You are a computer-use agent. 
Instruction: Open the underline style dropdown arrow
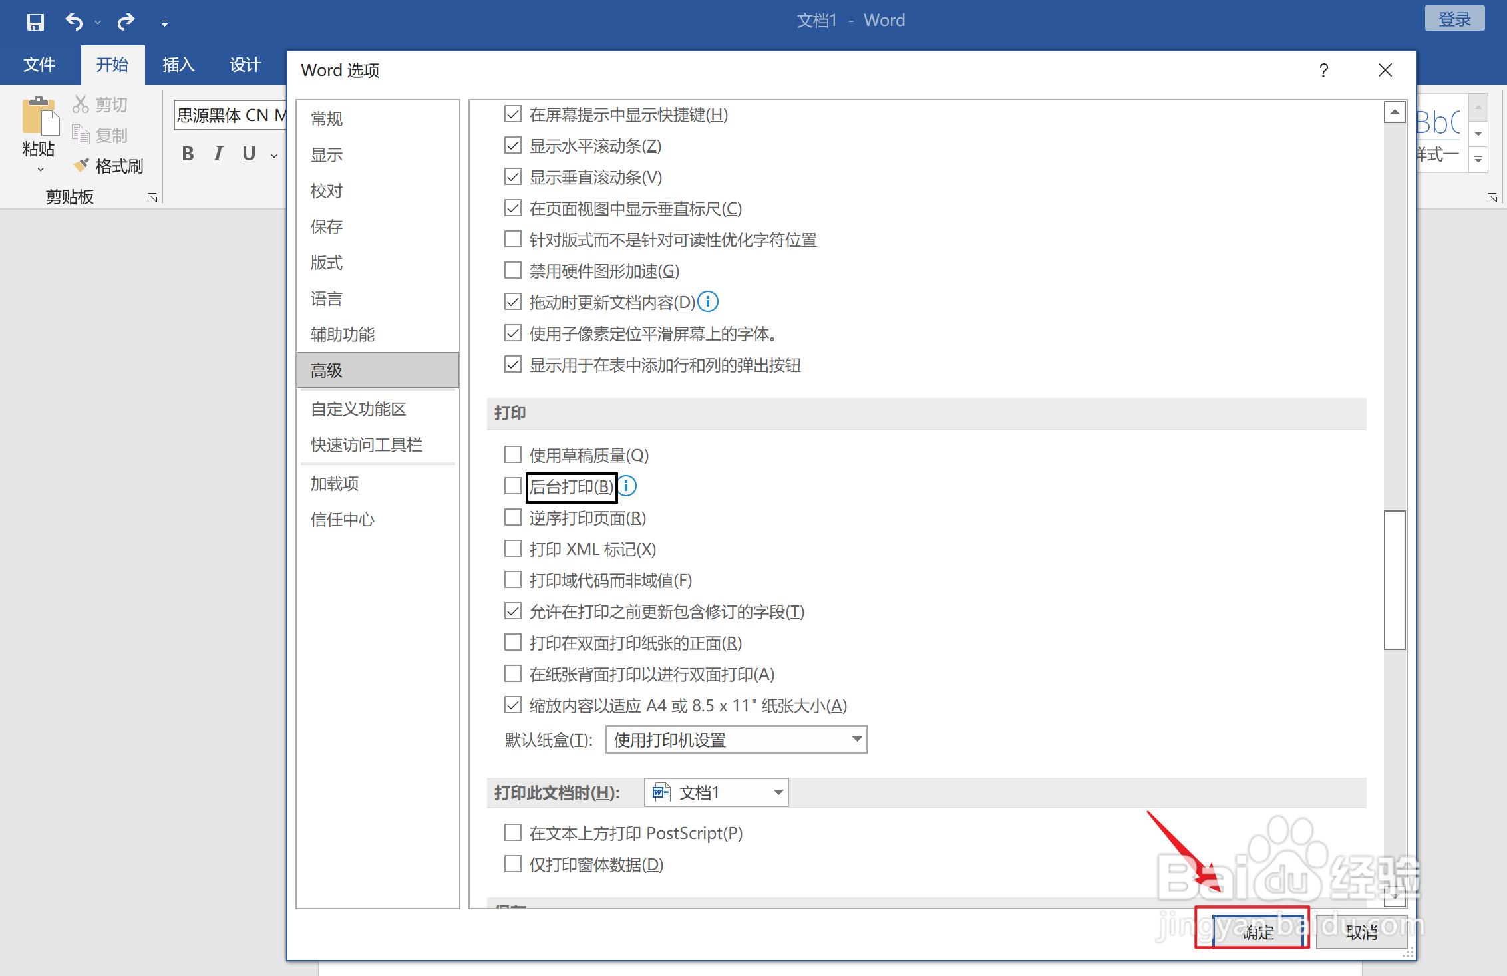[274, 156]
